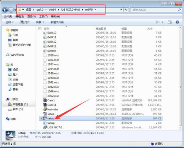The image size is (184, 148).
Task: Open the address bar history dropdown arrow
Action: click(121, 10)
